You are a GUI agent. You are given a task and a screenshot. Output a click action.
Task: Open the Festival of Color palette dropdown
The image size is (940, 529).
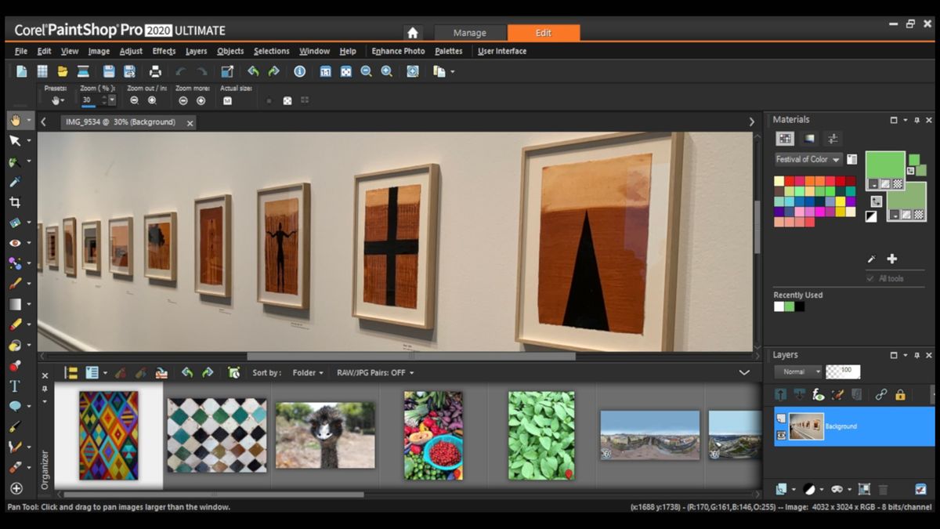[808, 159]
